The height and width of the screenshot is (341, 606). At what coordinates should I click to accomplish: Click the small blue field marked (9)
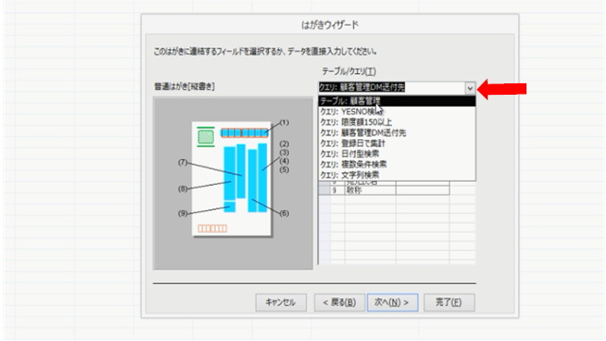coord(229,206)
